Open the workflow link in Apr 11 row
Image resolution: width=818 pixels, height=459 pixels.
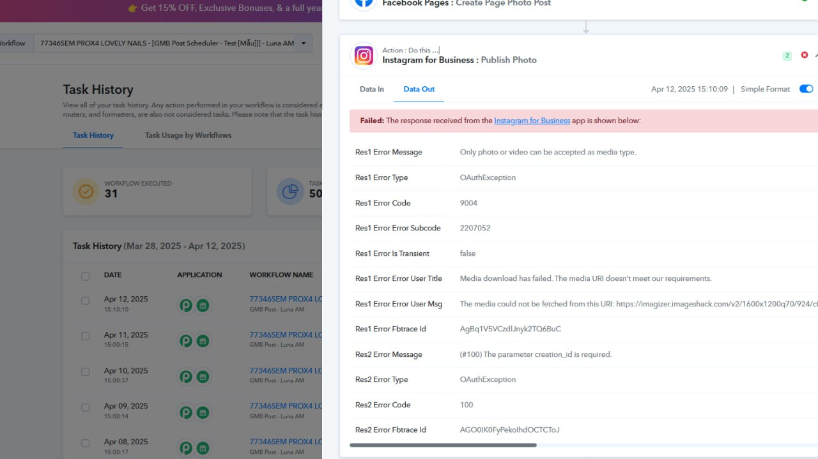pyautogui.click(x=286, y=335)
